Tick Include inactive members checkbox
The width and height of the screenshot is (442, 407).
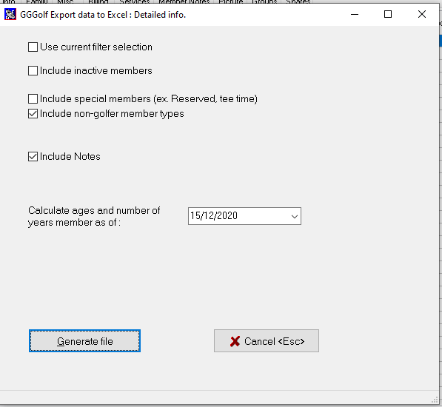pos(33,71)
